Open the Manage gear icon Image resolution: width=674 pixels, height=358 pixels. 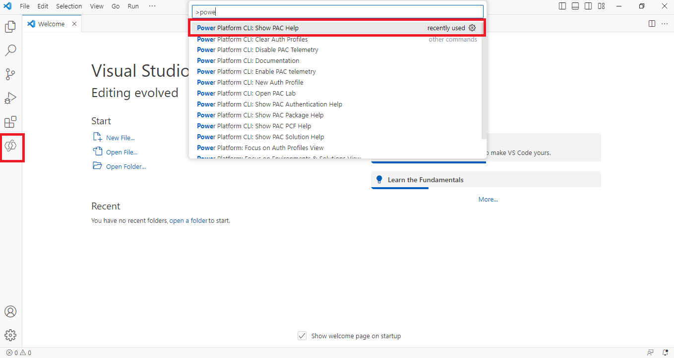click(x=10, y=335)
